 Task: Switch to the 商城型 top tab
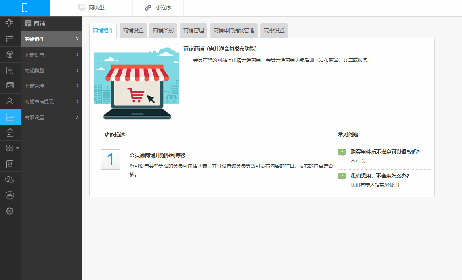coord(91,8)
